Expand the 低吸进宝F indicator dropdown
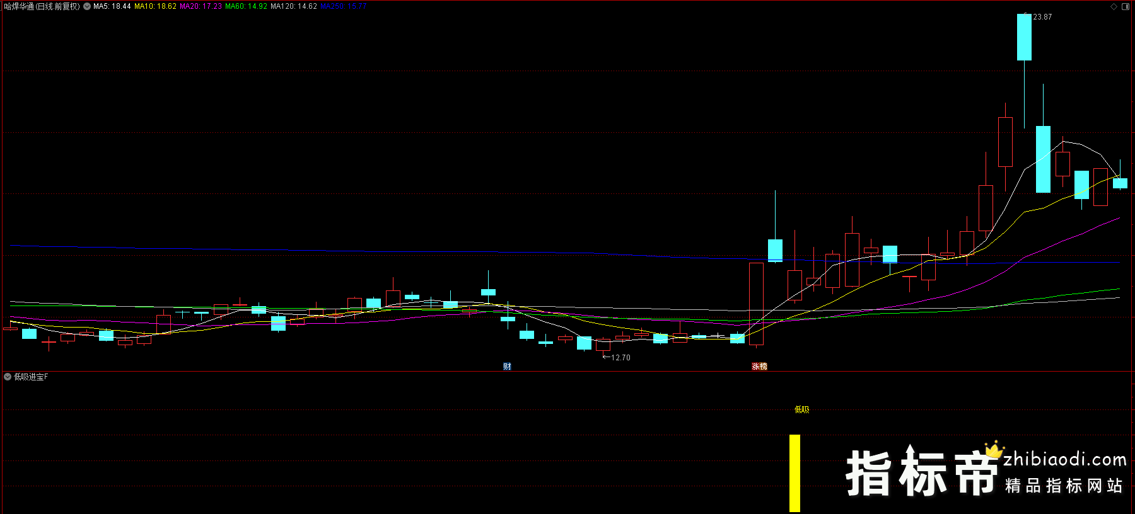 (x=8, y=377)
